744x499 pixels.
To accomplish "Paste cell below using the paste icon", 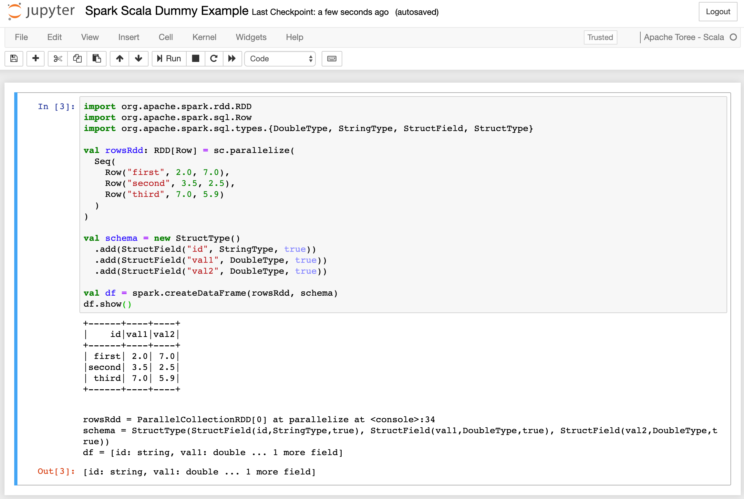I will (x=97, y=59).
